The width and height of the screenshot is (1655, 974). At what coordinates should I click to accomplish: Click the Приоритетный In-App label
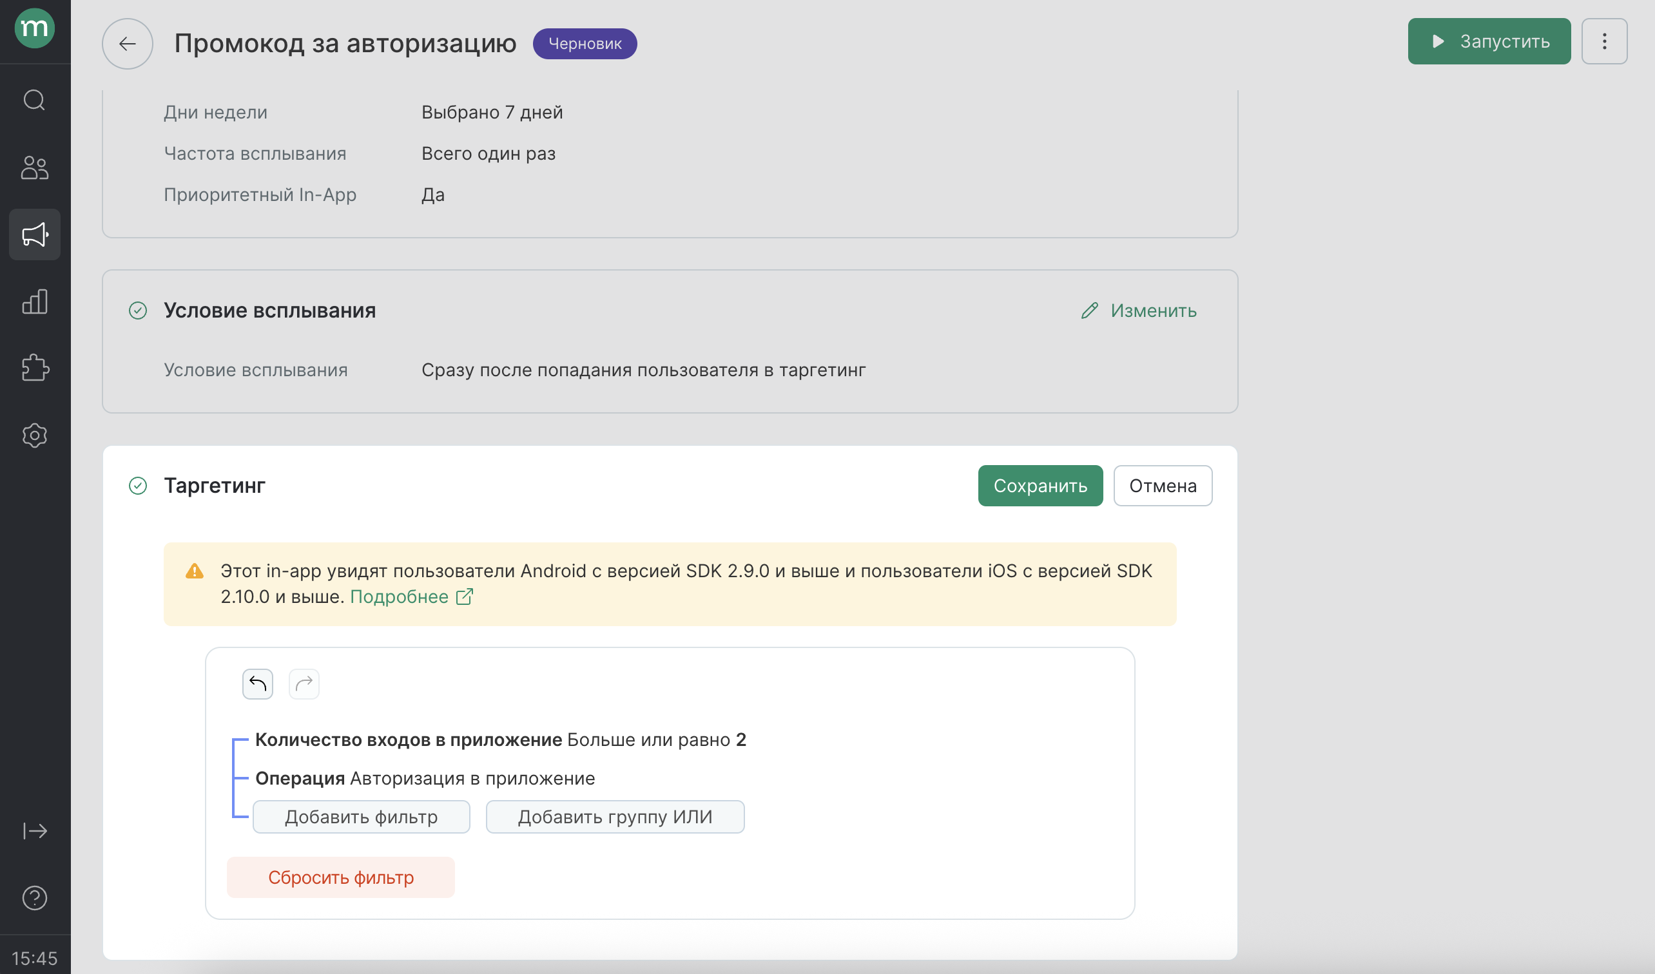260,195
